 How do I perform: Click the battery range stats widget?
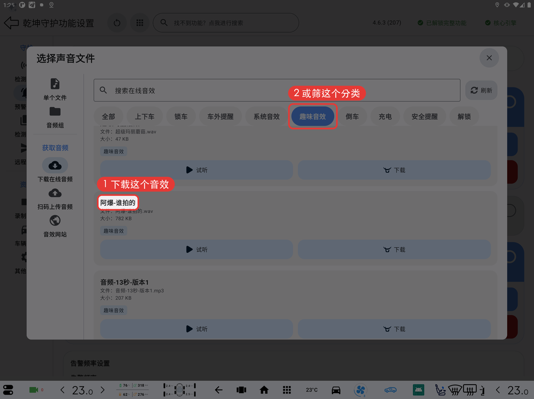click(133, 390)
